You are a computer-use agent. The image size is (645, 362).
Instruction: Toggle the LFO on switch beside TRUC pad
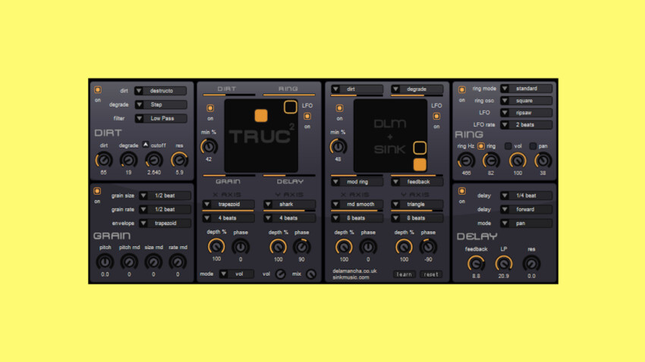click(307, 116)
